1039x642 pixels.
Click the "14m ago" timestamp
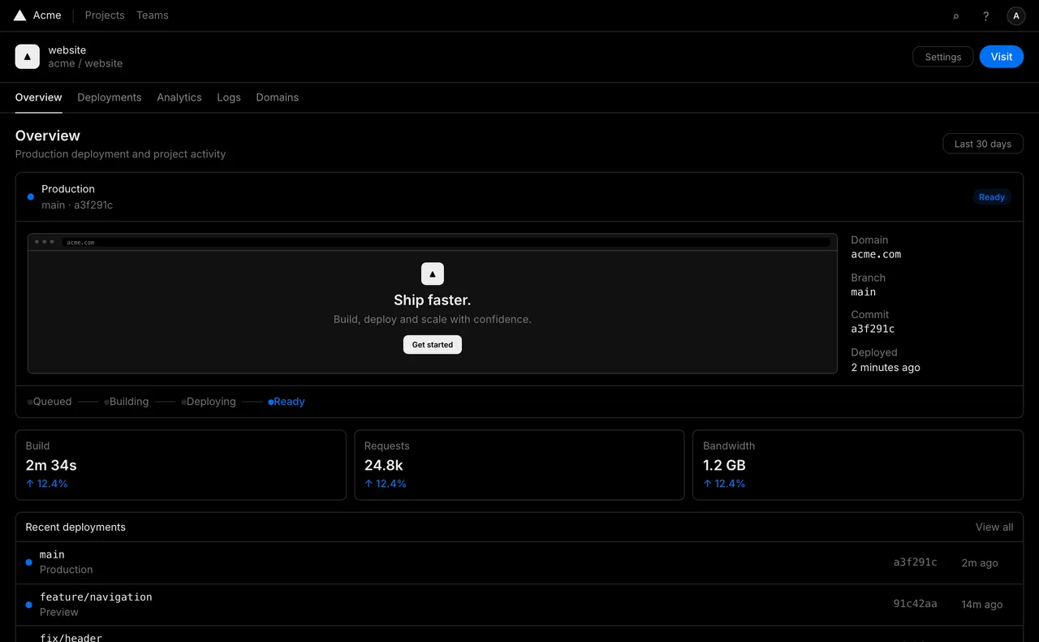(982, 605)
